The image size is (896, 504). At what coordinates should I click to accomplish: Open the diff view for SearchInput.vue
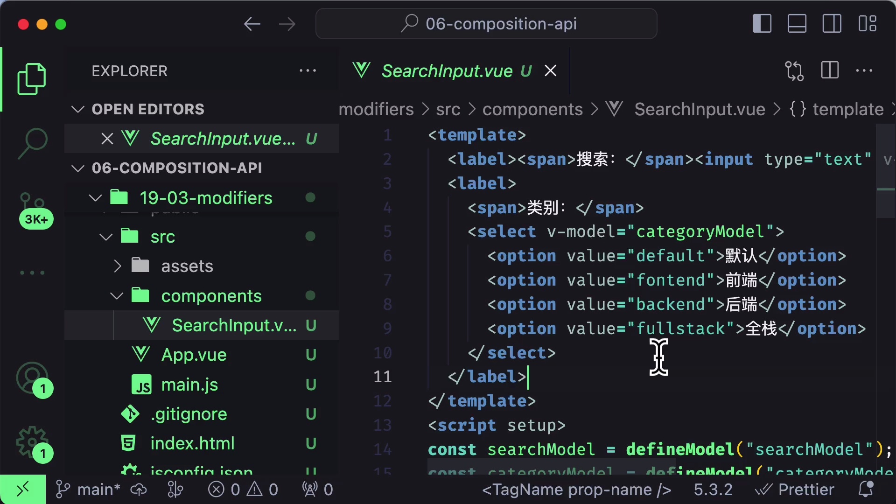tap(794, 70)
